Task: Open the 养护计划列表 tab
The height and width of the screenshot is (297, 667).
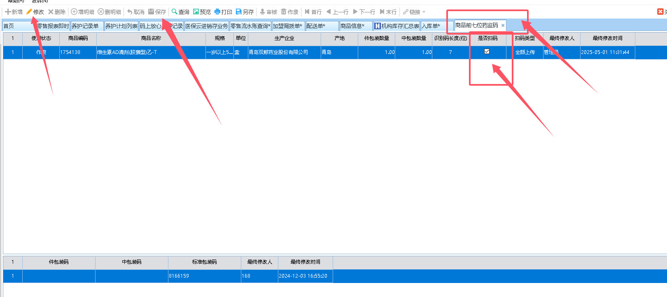Action: click(x=121, y=26)
